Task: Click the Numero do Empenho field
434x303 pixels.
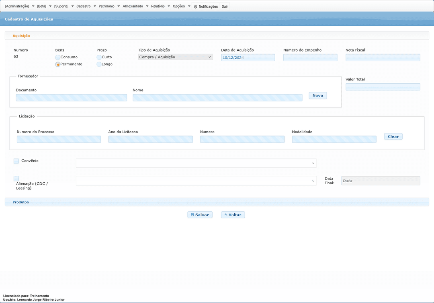Action: [310, 58]
